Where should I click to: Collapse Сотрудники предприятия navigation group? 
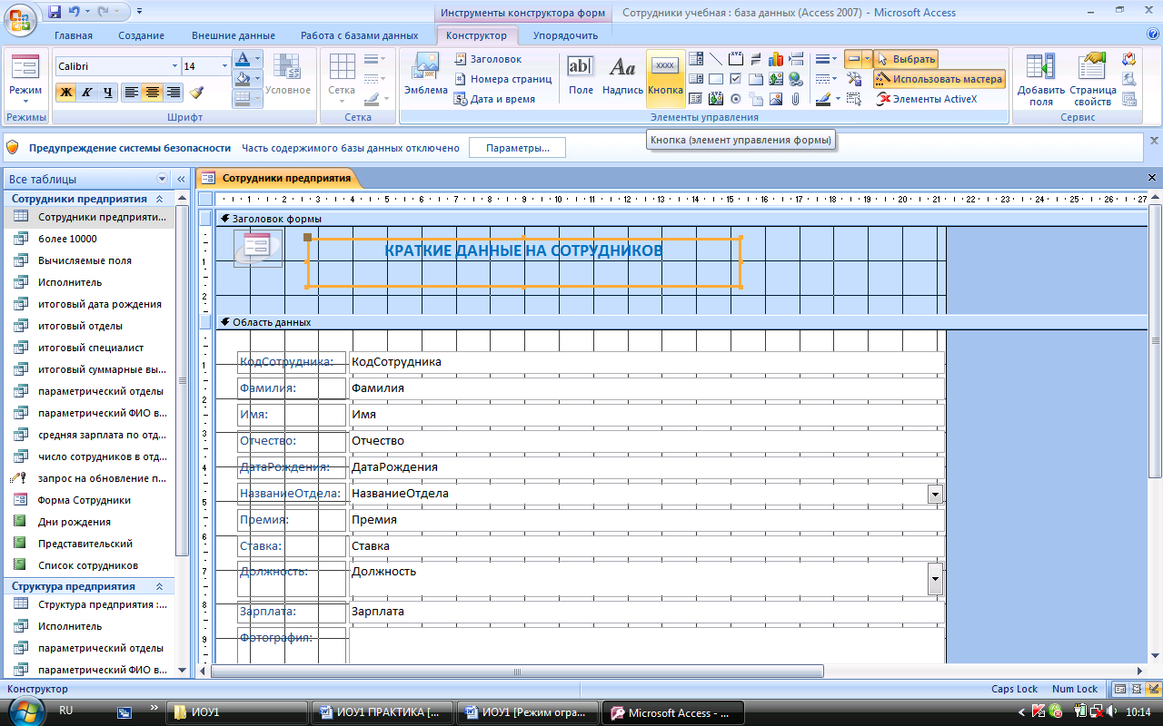pyautogui.click(x=159, y=199)
